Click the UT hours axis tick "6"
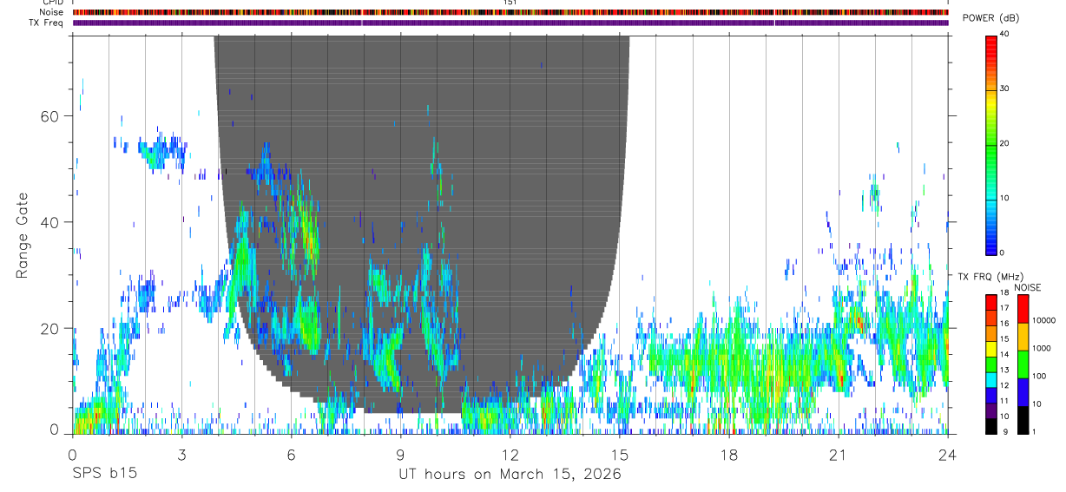1066x492 pixels. coord(291,454)
